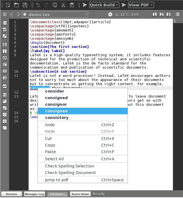The width and height of the screenshot is (183, 198).
Task: Select "Check Spelling Document" in context menu
Action: coord(71,173)
